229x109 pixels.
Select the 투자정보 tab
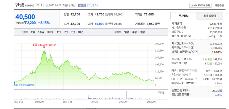184,16
